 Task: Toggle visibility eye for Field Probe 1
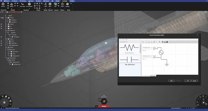pyautogui.click(x=1, y=43)
